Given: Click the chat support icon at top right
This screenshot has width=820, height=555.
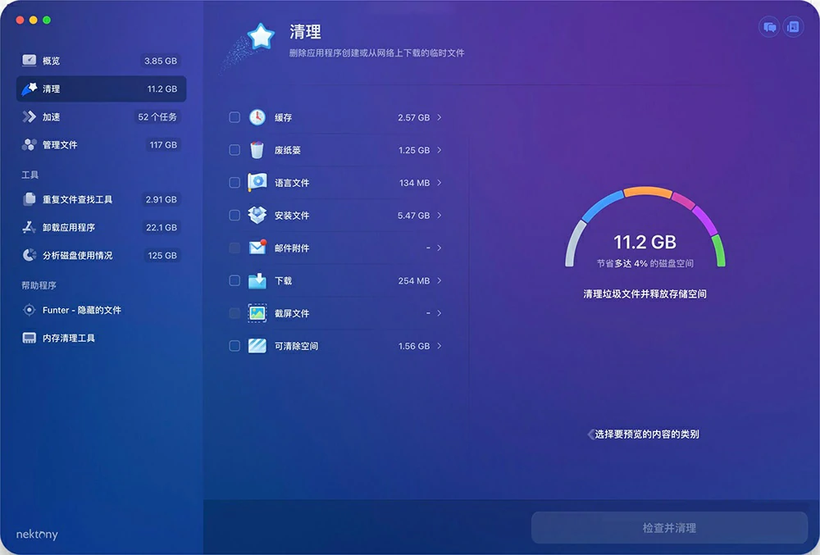Looking at the screenshot, I should pyautogui.click(x=769, y=27).
